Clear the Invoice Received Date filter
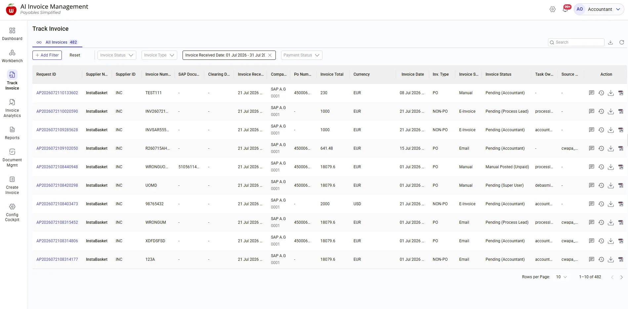The image size is (628, 309). 270,55
